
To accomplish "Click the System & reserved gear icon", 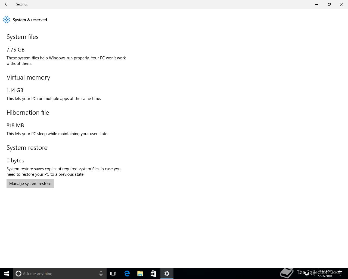I will 7,20.
